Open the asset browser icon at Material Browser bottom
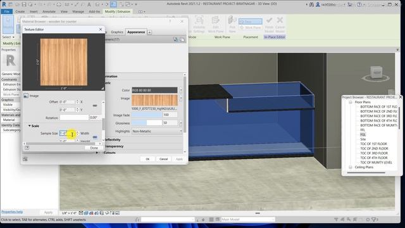The image size is (405, 228). [x=25, y=159]
